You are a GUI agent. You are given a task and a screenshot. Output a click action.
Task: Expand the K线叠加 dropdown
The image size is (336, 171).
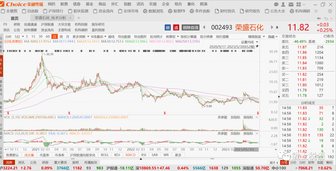point(99,37)
